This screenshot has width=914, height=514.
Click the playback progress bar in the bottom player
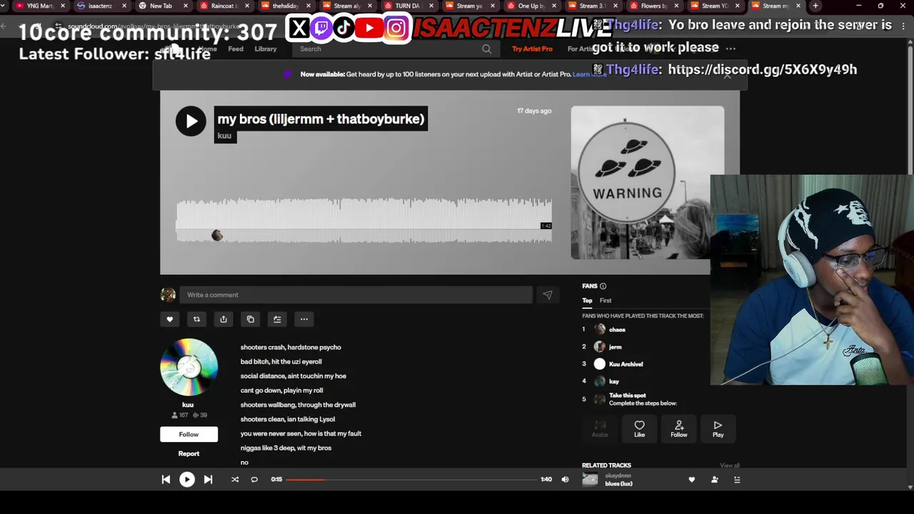tap(411, 480)
